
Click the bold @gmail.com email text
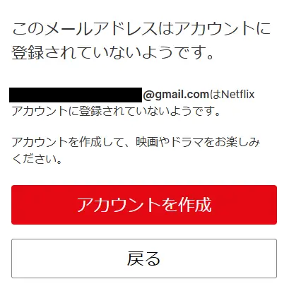(176, 95)
